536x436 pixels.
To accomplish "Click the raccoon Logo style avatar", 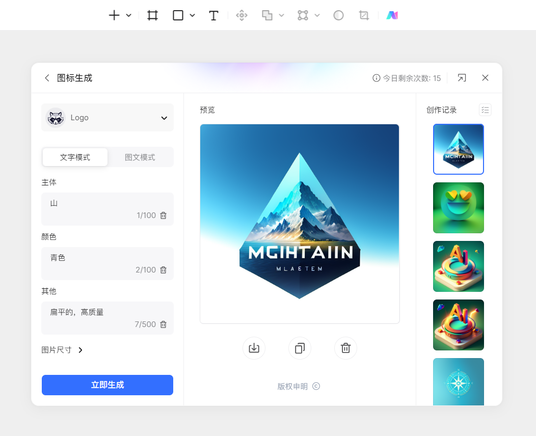I will pyautogui.click(x=56, y=118).
